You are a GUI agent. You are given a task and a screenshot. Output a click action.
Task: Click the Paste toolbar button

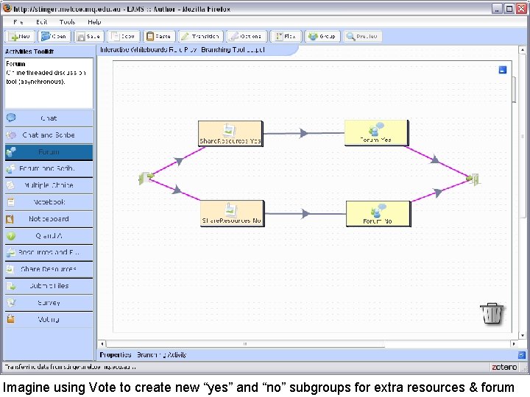coord(159,36)
